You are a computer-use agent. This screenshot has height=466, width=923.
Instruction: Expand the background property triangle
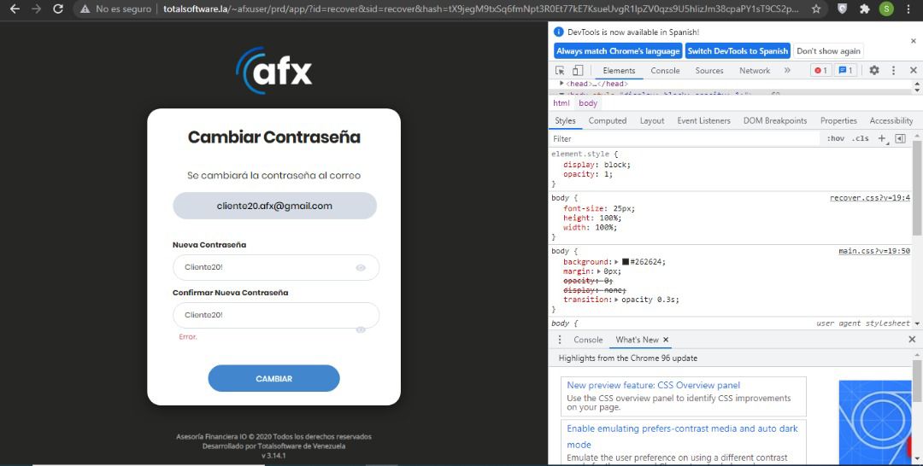(616, 262)
